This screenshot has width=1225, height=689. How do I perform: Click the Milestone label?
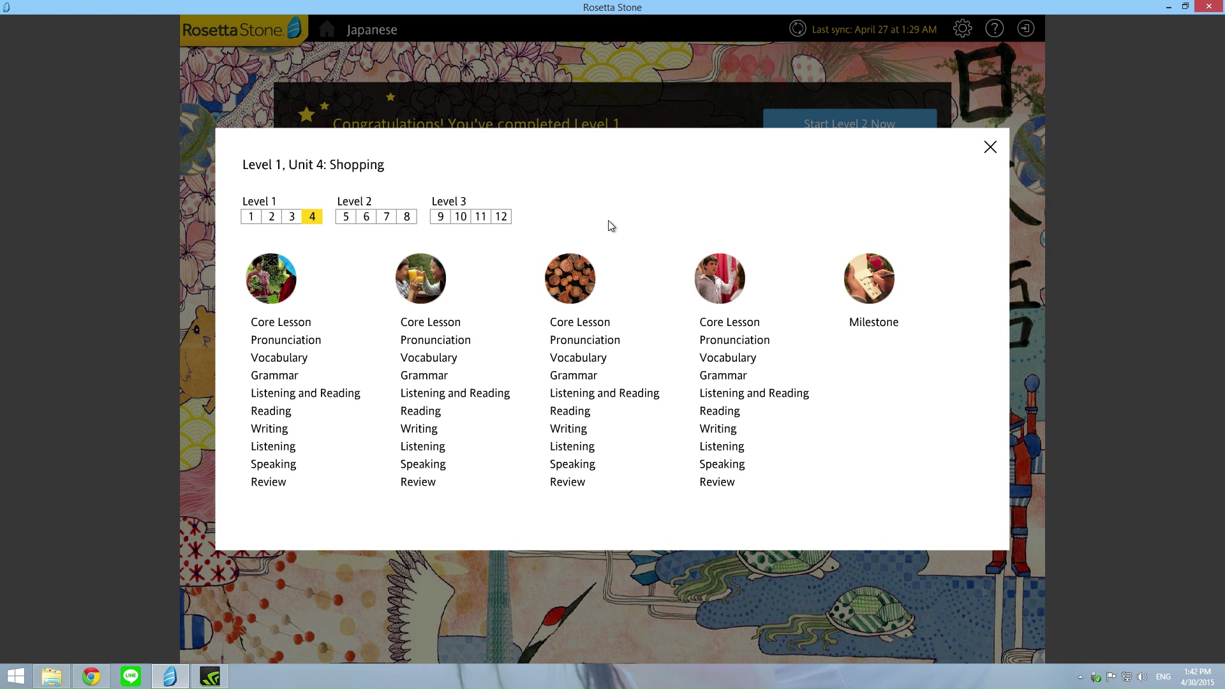[x=873, y=322]
